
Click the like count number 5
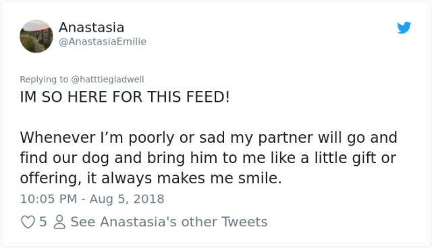point(43,222)
